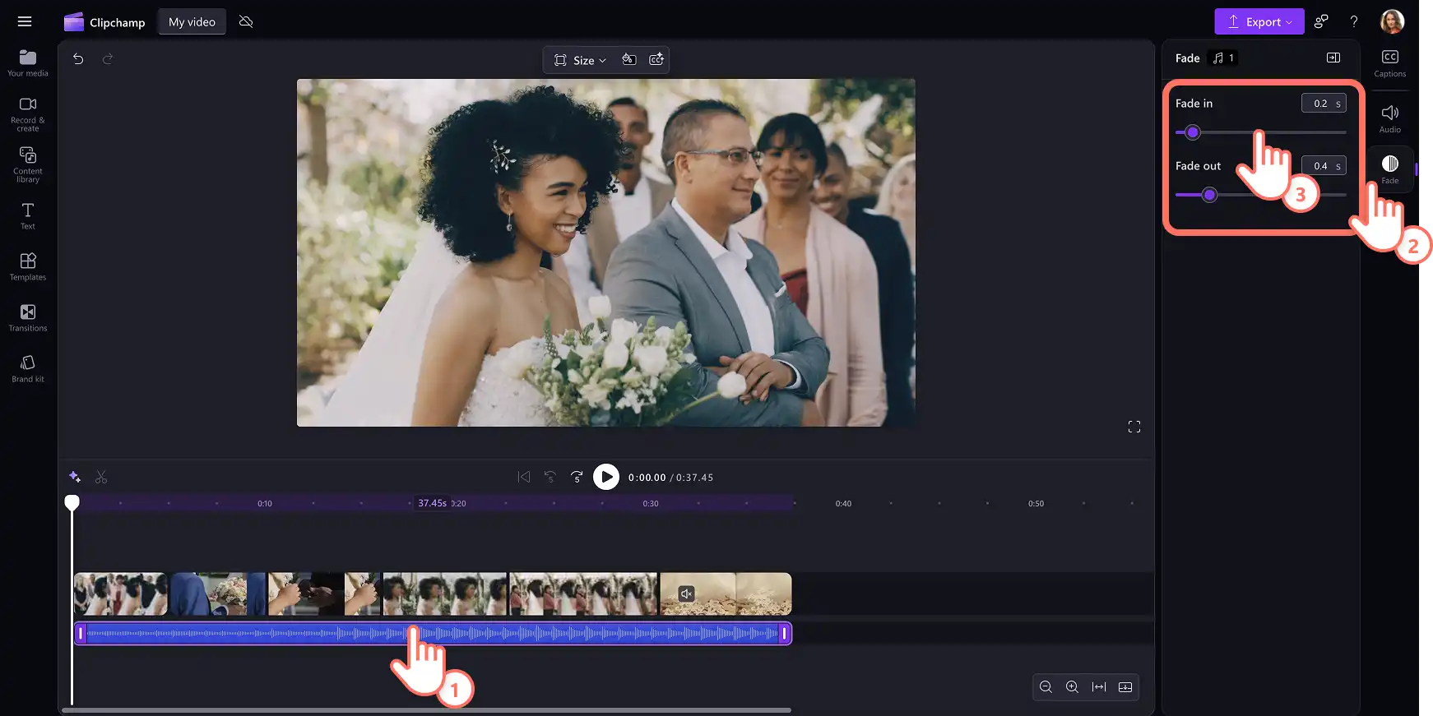Open the Export dropdown button
This screenshot has width=1433, height=716.
[1259, 22]
